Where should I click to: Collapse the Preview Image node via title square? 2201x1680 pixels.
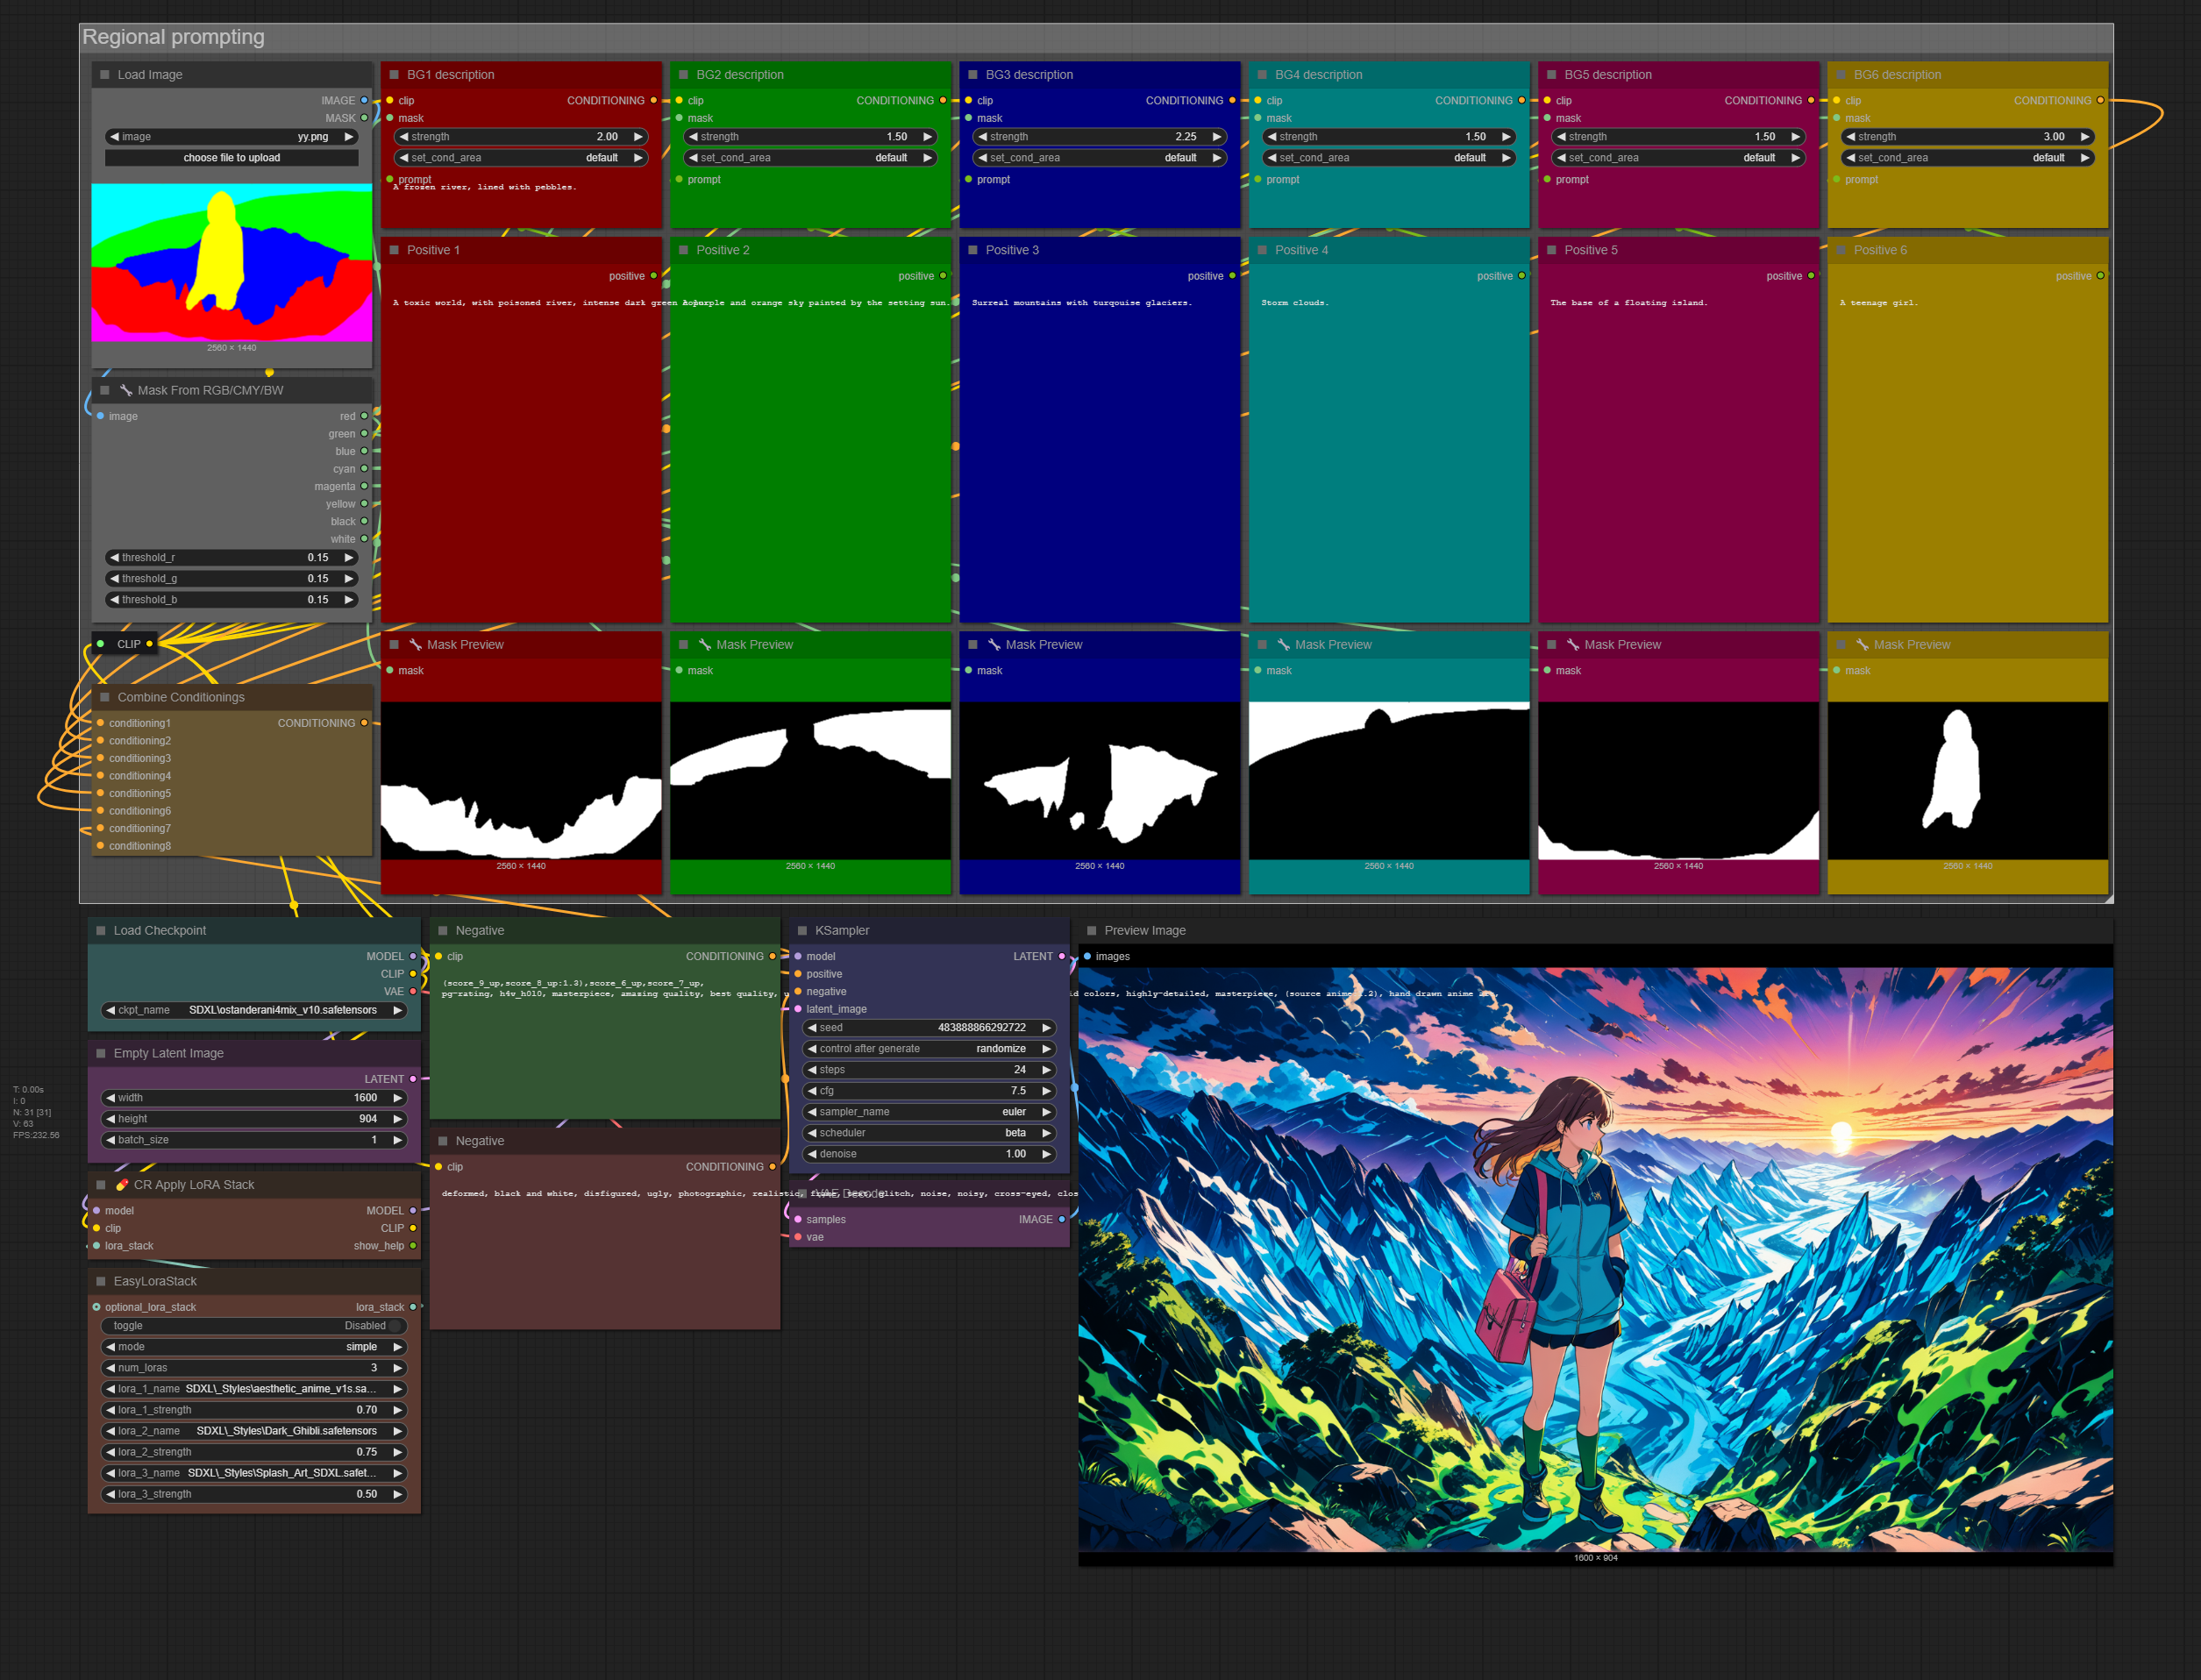[x=1091, y=930]
